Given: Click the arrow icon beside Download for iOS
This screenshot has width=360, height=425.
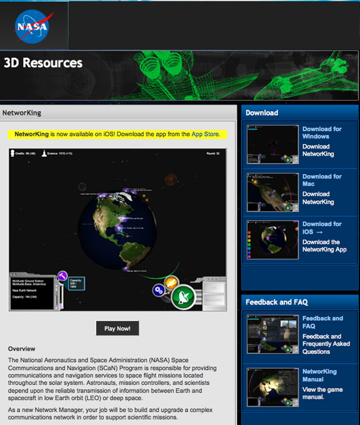Looking at the screenshot, I should tap(319, 232).
